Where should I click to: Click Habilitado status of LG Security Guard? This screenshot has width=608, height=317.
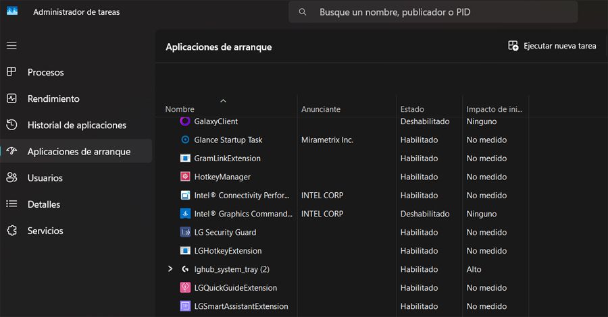click(x=419, y=232)
